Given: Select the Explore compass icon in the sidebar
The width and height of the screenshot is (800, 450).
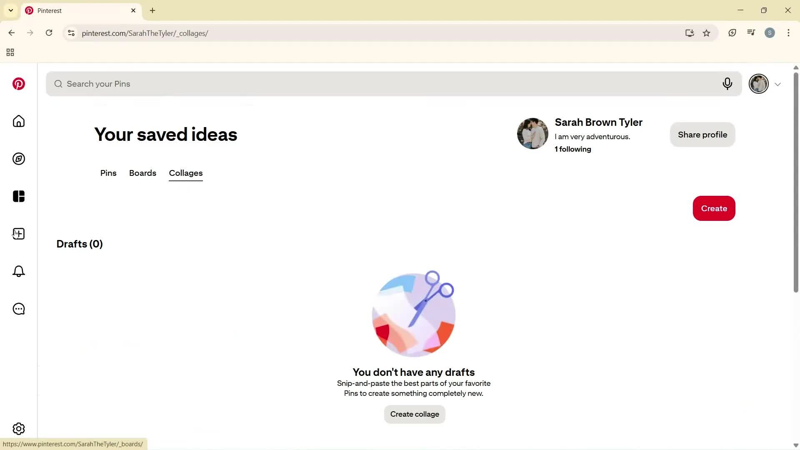Looking at the screenshot, I should [x=18, y=159].
